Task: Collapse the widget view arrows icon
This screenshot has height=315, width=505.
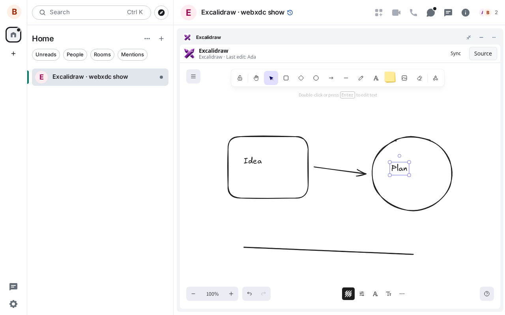Action: [469, 37]
